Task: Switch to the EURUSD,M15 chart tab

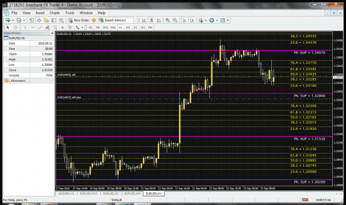Action: (89, 193)
